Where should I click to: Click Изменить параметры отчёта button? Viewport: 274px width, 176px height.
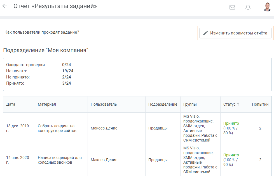[235, 33]
